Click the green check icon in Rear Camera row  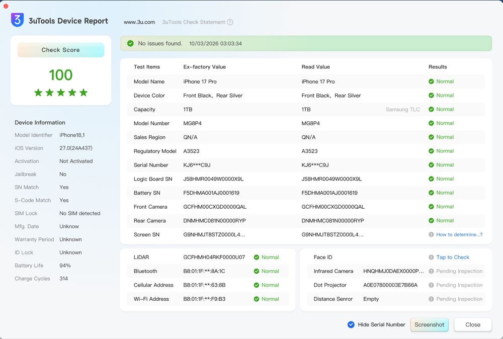(x=431, y=221)
